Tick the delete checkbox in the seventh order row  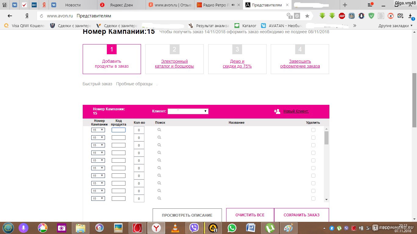tap(313, 175)
